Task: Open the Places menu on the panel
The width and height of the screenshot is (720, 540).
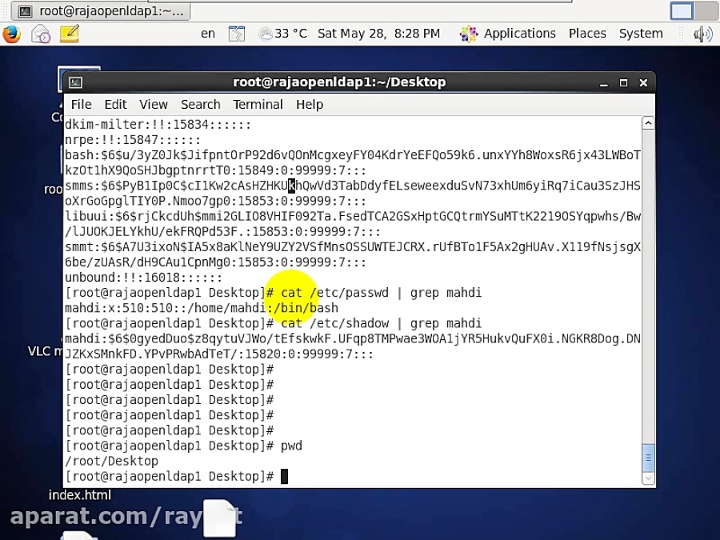Action: click(x=587, y=34)
